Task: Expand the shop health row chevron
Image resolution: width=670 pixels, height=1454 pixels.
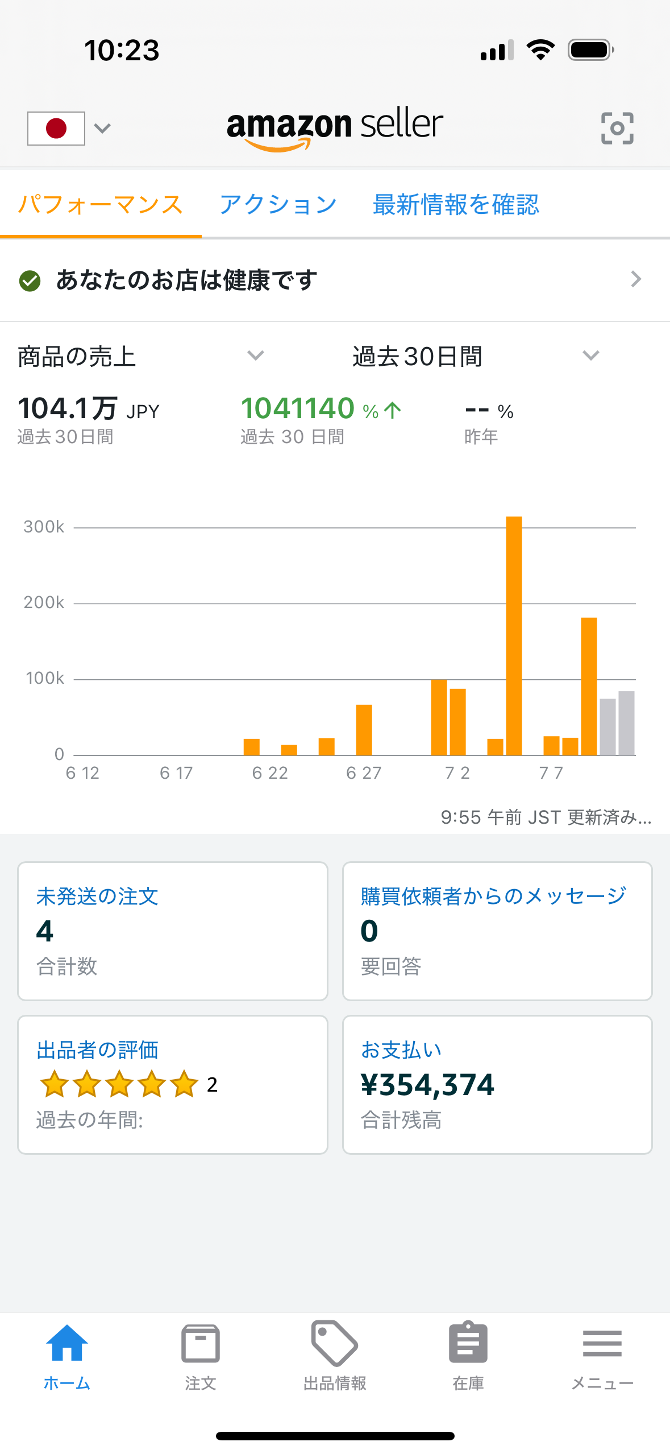Action: [636, 279]
